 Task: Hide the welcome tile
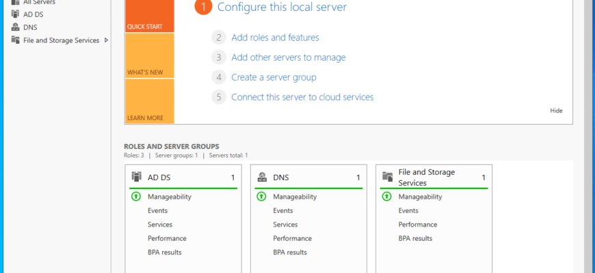tap(556, 111)
